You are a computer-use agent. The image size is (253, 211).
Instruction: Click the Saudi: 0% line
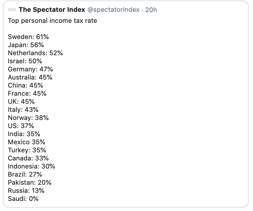click(x=23, y=199)
